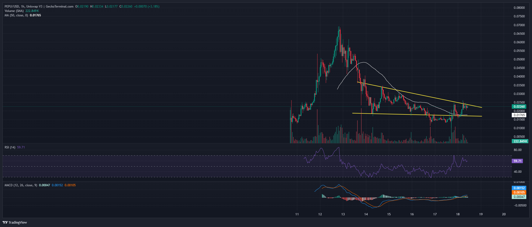Screen dimensions: 532x227
Task: Click date 18 on the time axis
Action: [x=458, y=214]
